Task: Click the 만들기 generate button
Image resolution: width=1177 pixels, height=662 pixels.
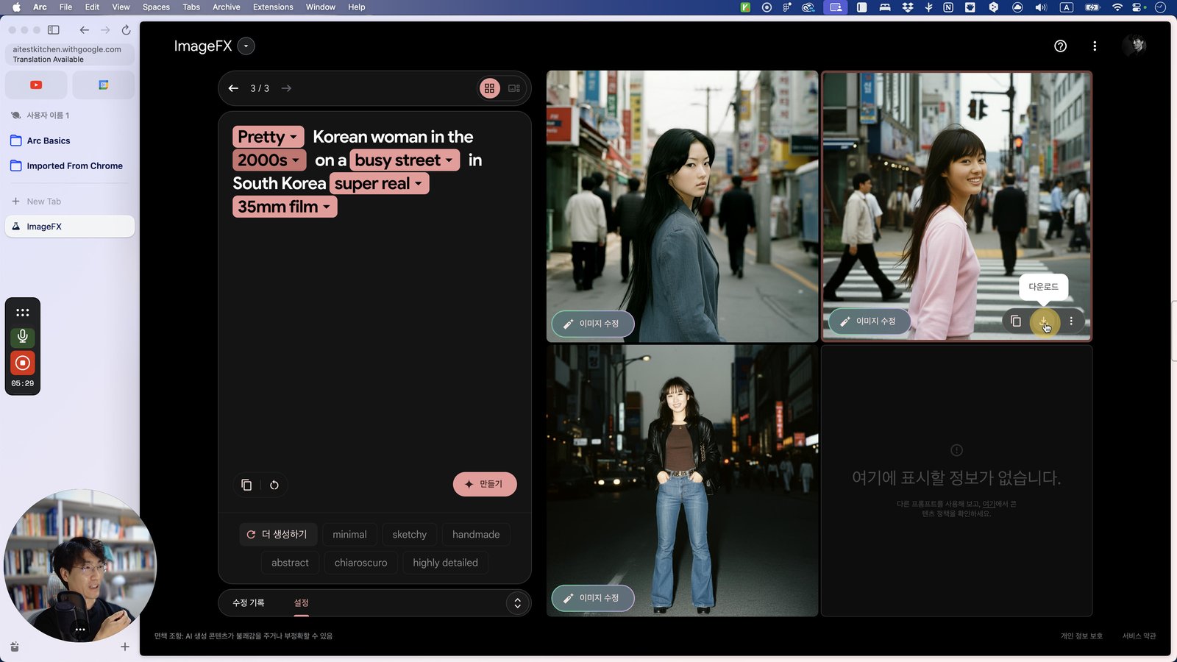Action: pyautogui.click(x=485, y=484)
